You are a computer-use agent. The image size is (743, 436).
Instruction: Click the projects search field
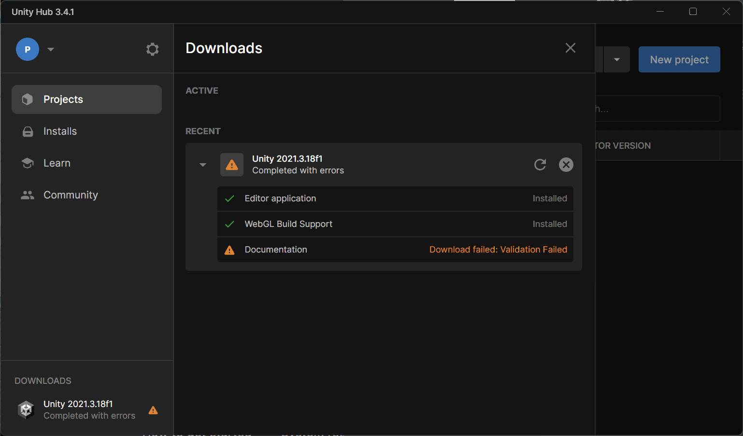657,109
